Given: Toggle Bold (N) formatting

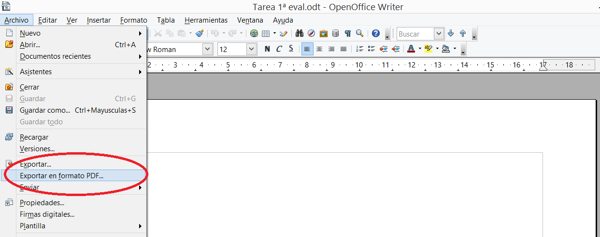Looking at the screenshot, I should [267, 49].
